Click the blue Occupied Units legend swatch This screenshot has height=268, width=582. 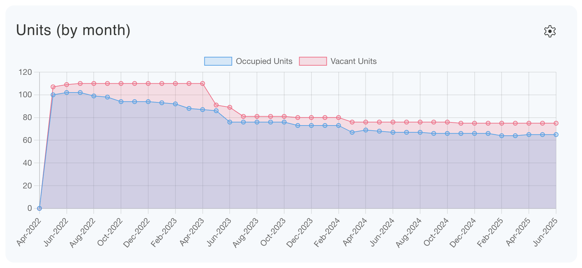218,61
